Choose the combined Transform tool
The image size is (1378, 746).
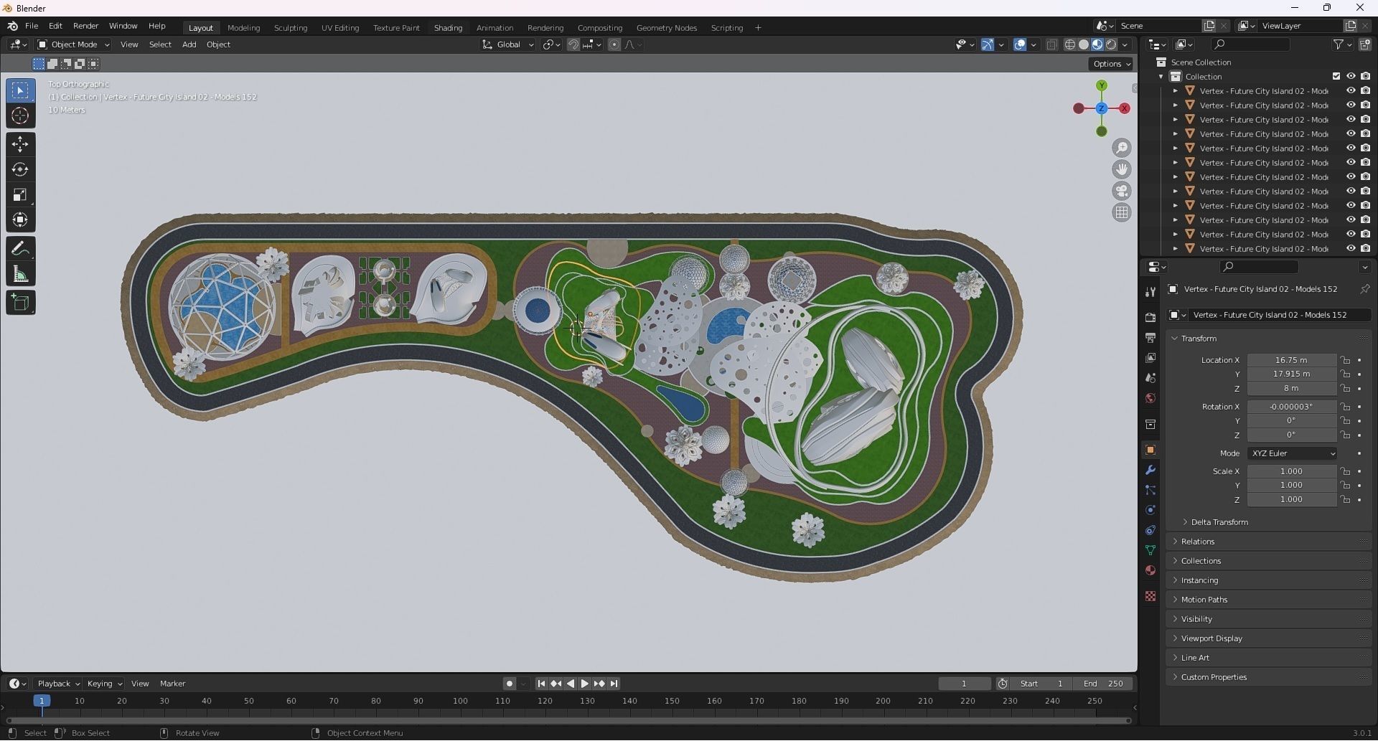click(x=20, y=220)
